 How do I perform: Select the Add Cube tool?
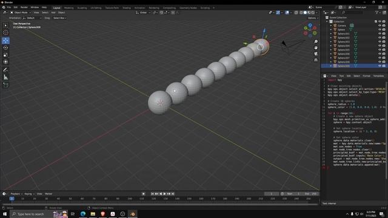pyautogui.click(x=5, y=85)
